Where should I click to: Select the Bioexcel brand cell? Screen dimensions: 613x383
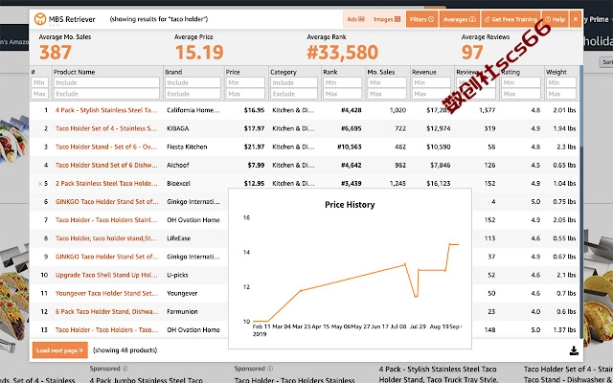tap(179, 183)
